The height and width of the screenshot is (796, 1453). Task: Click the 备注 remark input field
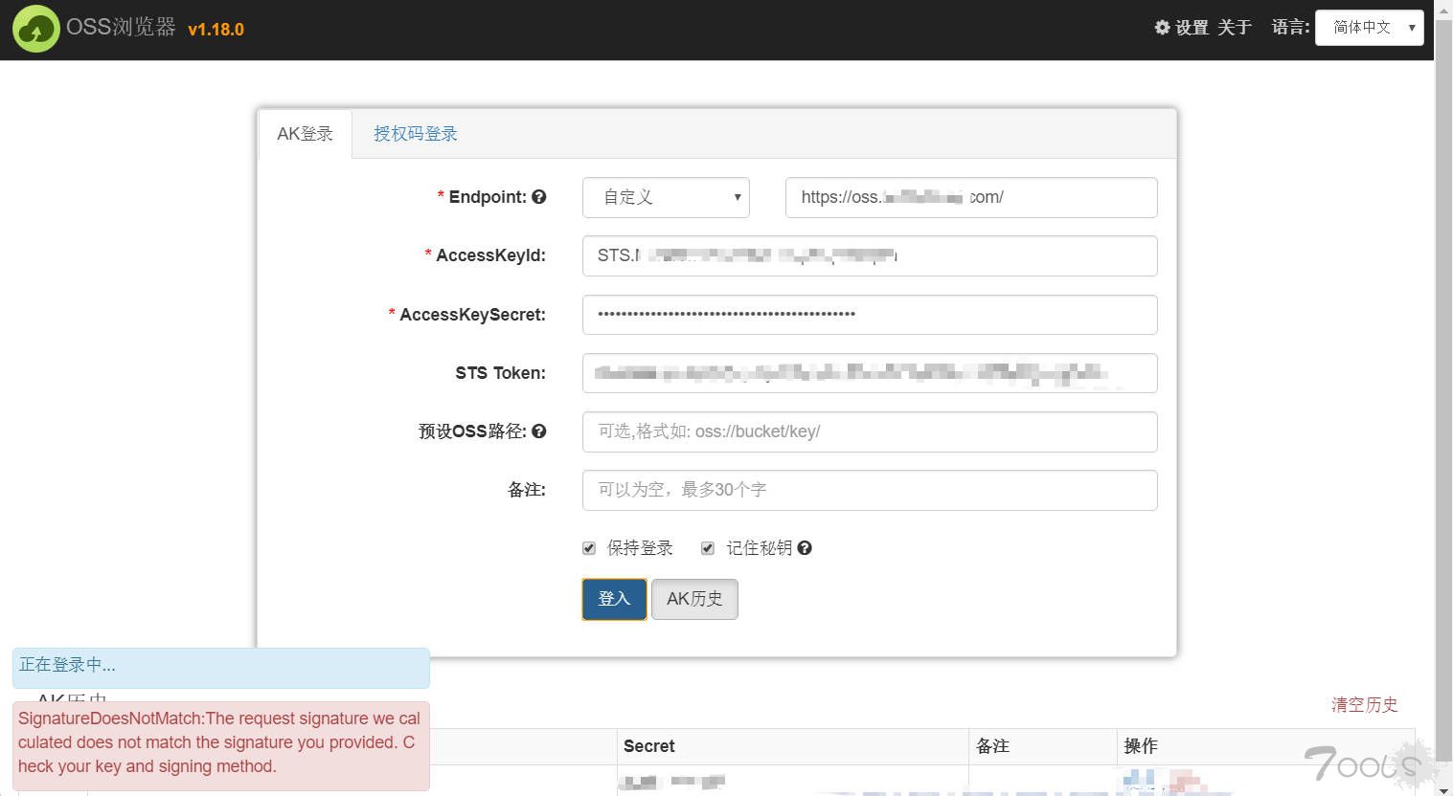pyautogui.click(x=870, y=490)
